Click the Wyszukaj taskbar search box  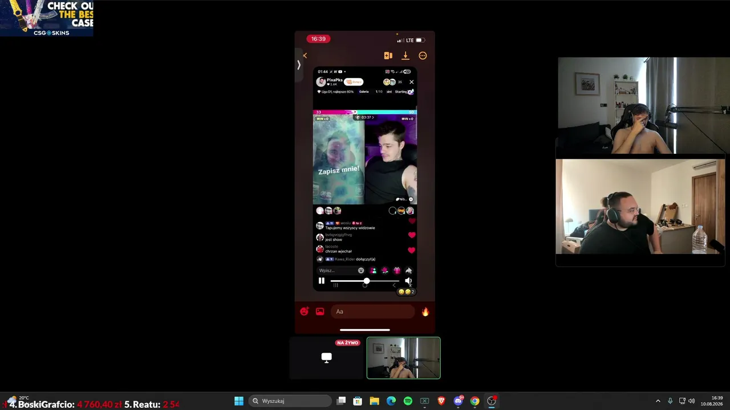(x=289, y=401)
